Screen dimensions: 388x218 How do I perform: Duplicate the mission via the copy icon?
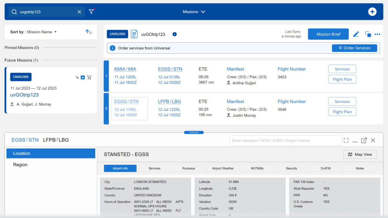coord(368,34)
